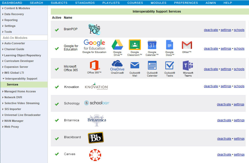Deactivate the Britannica service
This screenshot has width=249, height=163.
click(x=224, y=120)
